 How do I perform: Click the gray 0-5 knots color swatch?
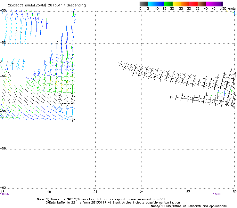coord(143,4)
